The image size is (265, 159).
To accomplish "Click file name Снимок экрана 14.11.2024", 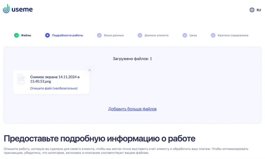I will pyautogui.click(x=55, y=79).
